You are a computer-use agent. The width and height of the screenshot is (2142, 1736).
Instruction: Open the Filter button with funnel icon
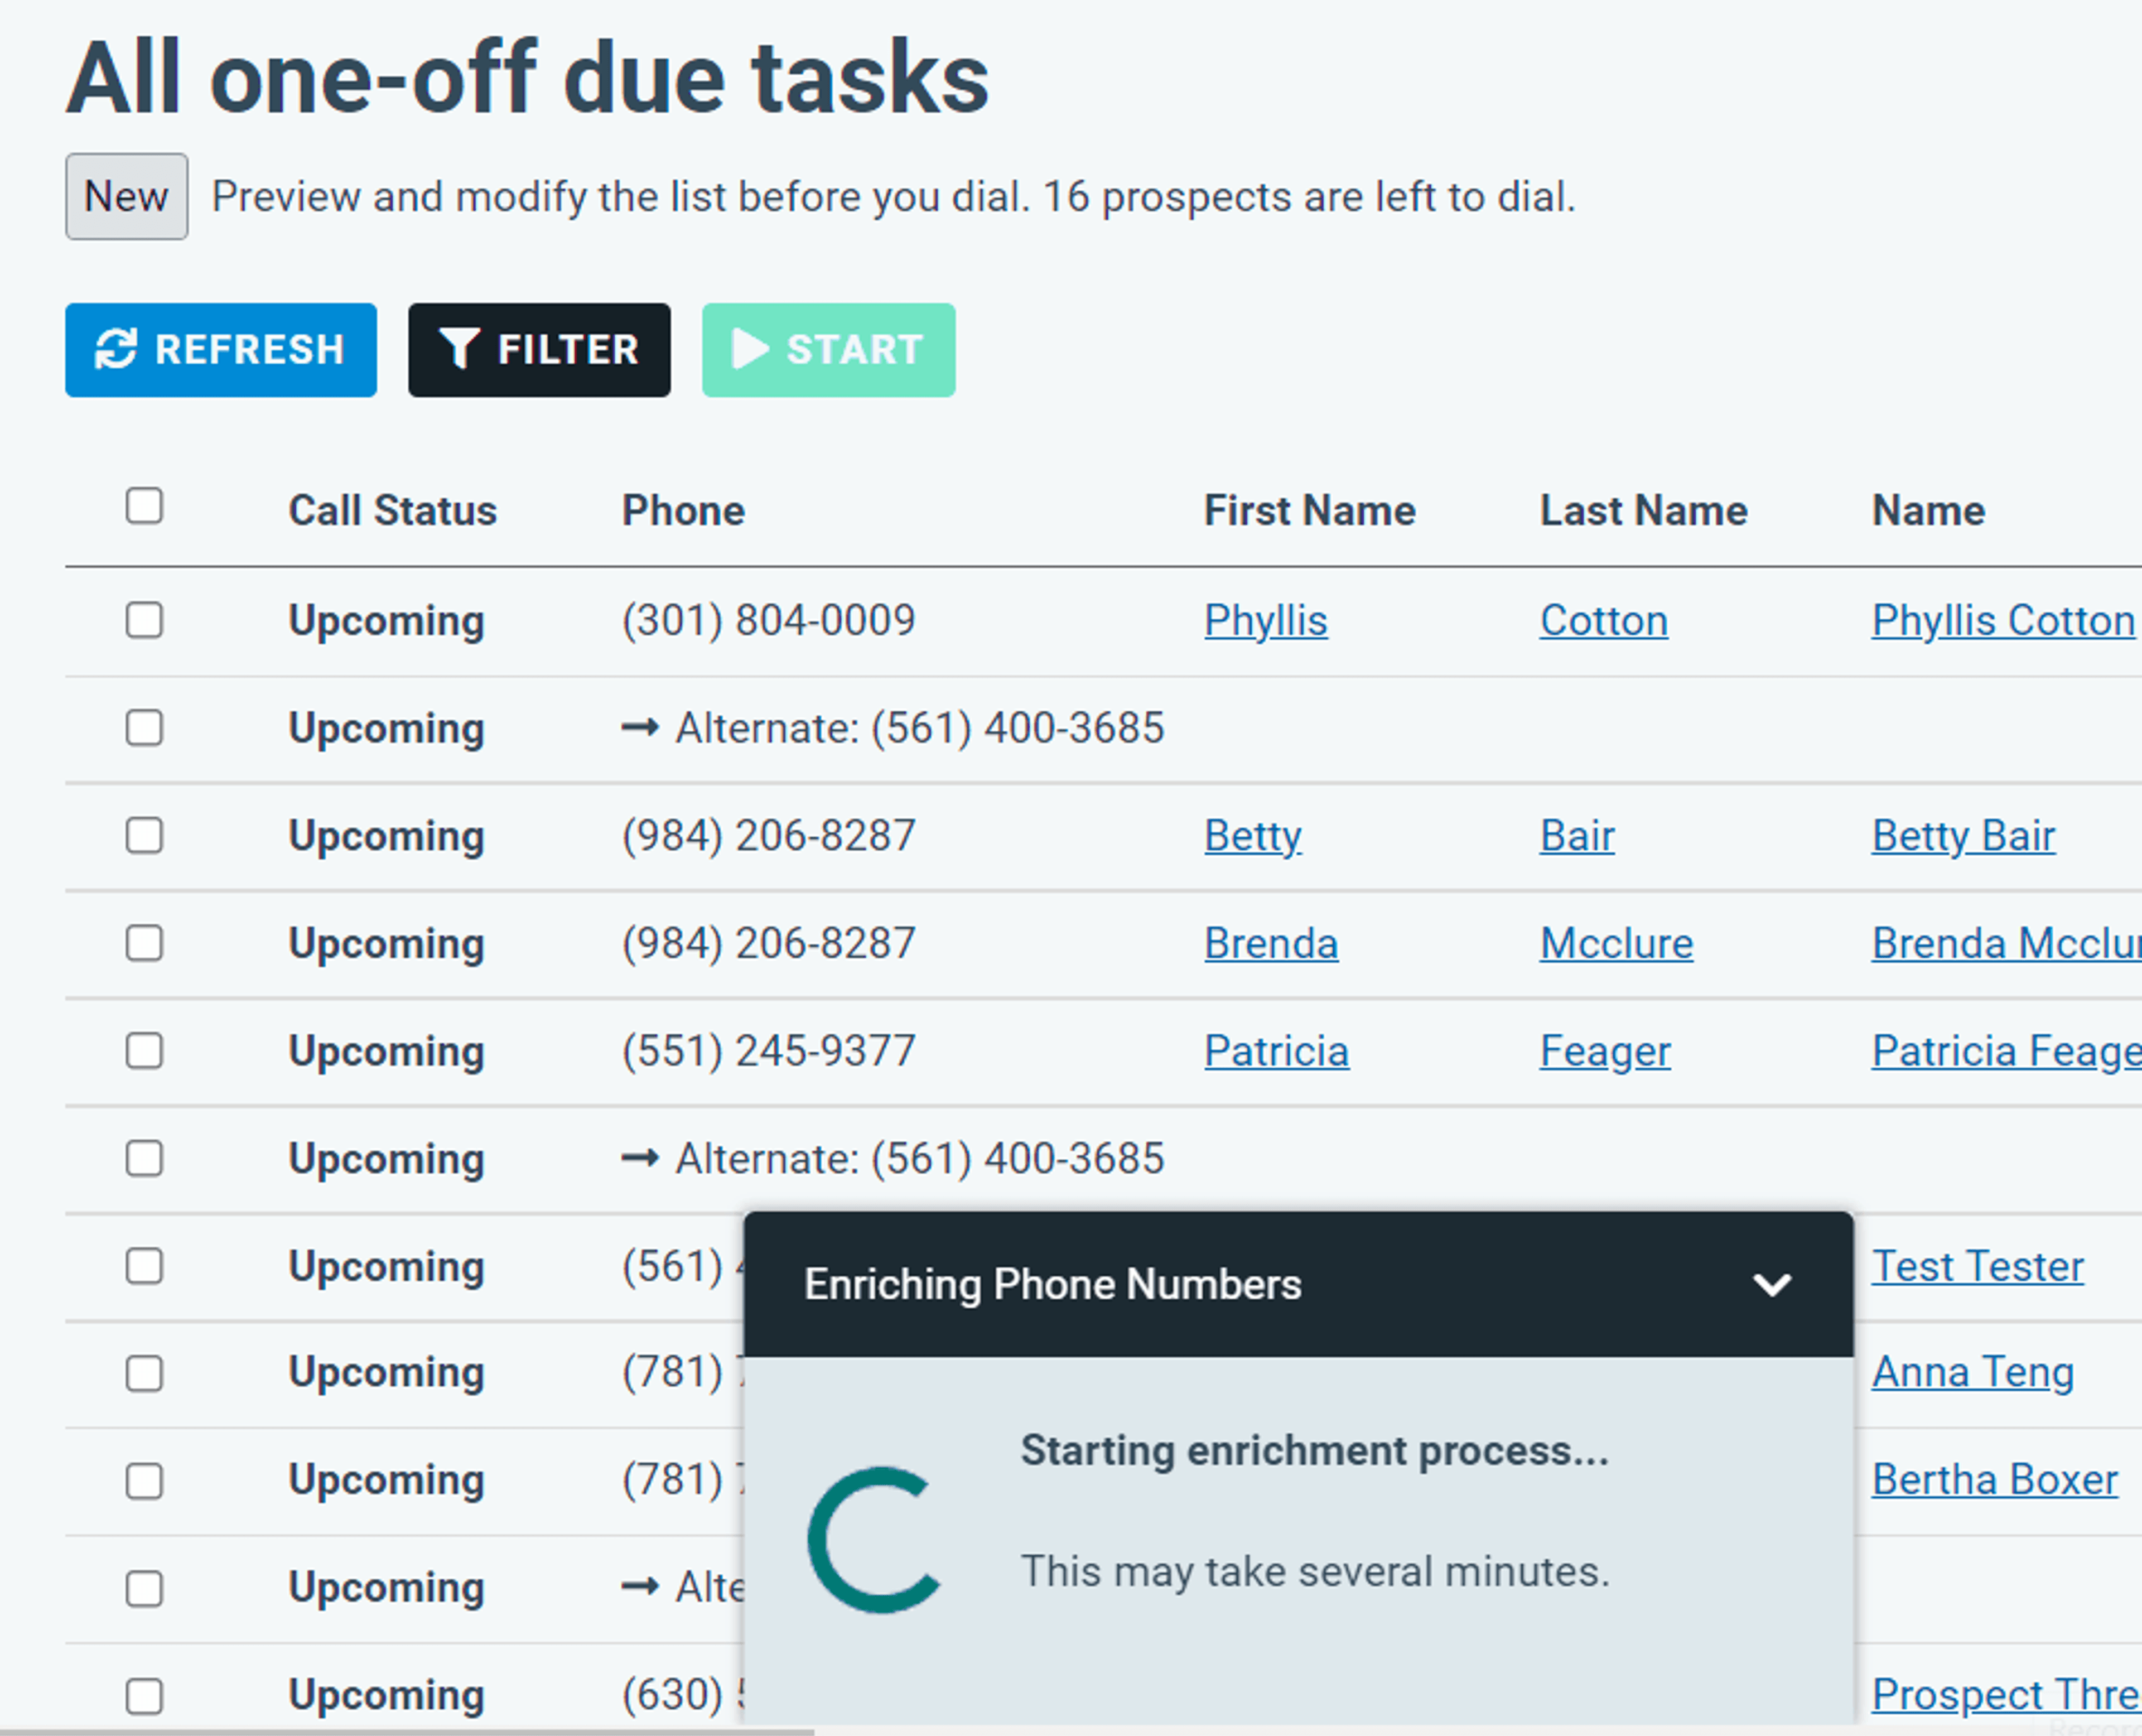pos(539,350)
